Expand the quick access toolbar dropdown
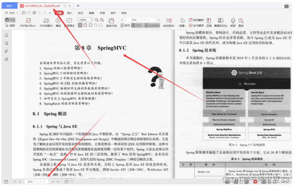 [50, 13]
